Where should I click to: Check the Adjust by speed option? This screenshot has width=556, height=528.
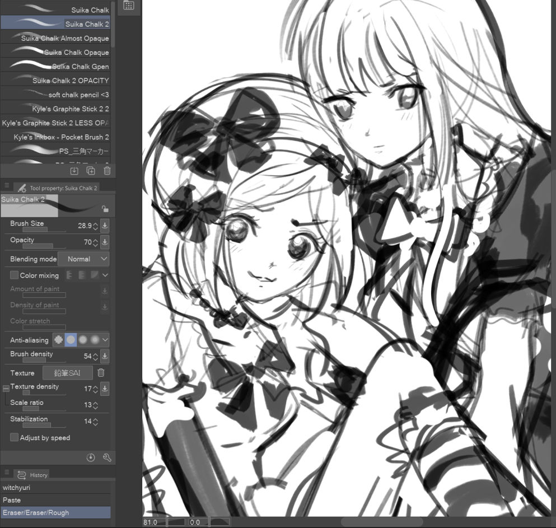point(15,438)
